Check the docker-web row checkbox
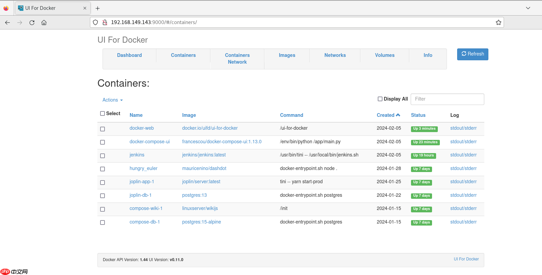542x275 pixels. [102, 129]
